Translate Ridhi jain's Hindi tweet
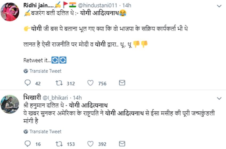 45,71
